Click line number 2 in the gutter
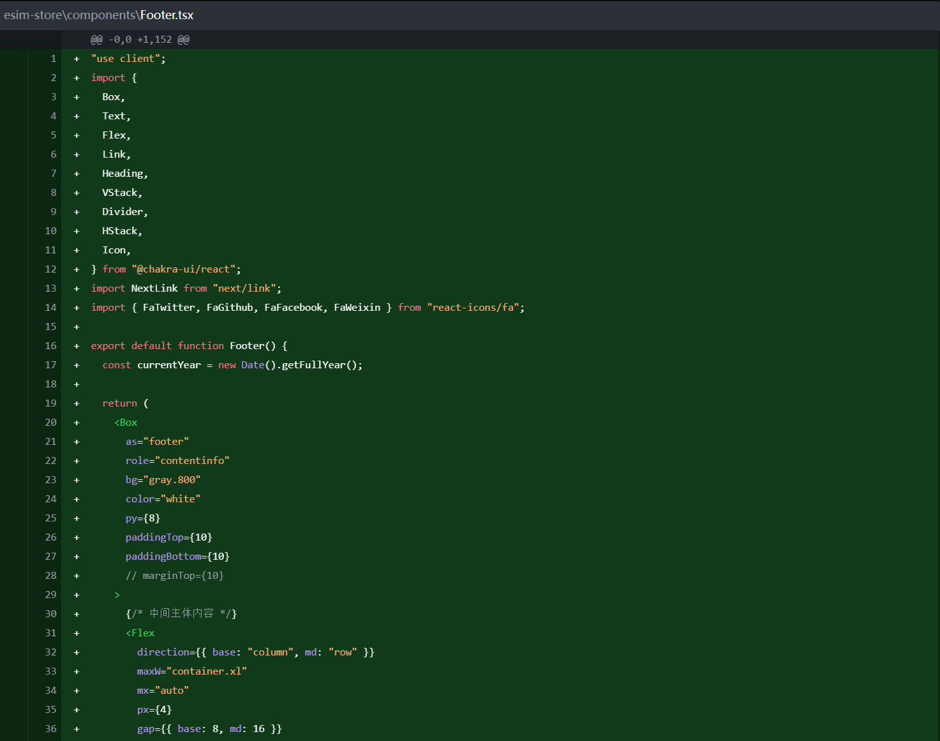Image resolution: width=940 pixels, height=741 pixels. pyautogui.click(x=54, y=78)
